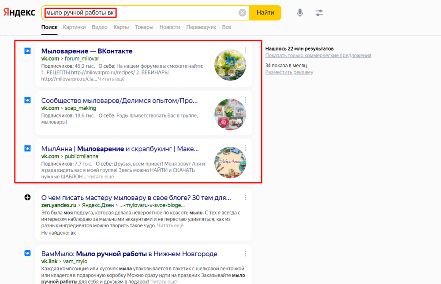Click VK favicon next to ВамМыло result
Viewport: 441px width, 284px height.
(x=27, y=253)
